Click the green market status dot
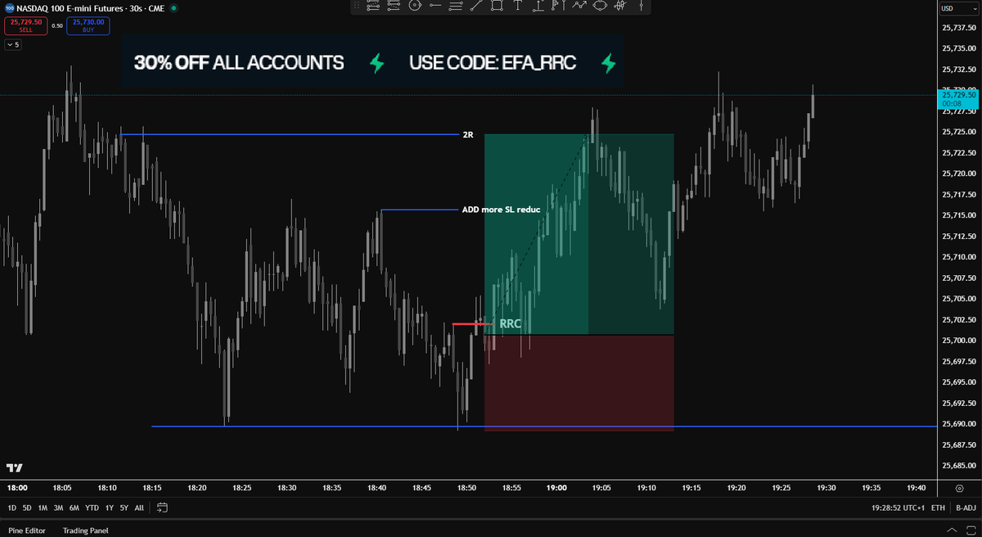982x537 pixels. 173,8
